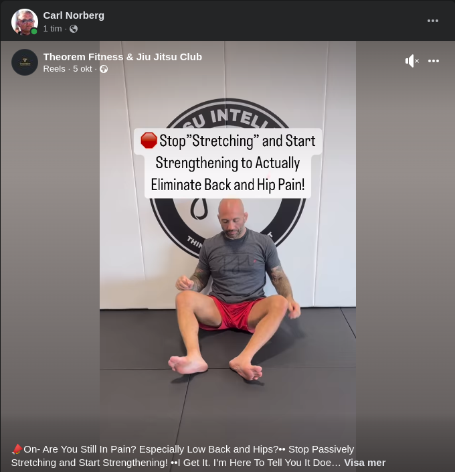
Task: Click the globe icon beside "5 okt"
Action: click(x=104, y=69)
